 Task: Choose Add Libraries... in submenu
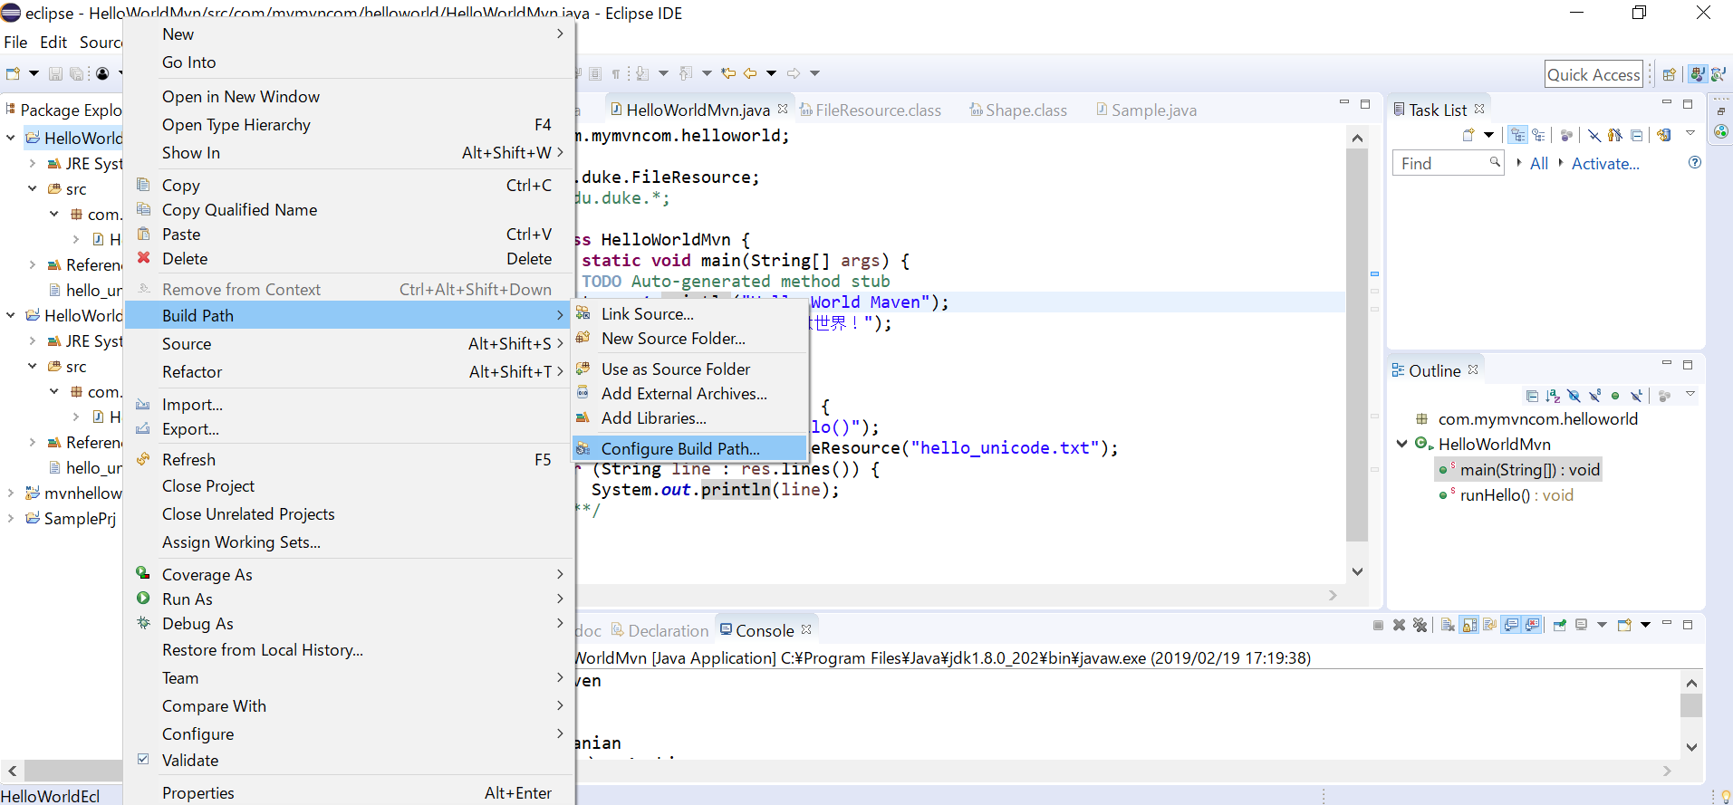point(689,417)
